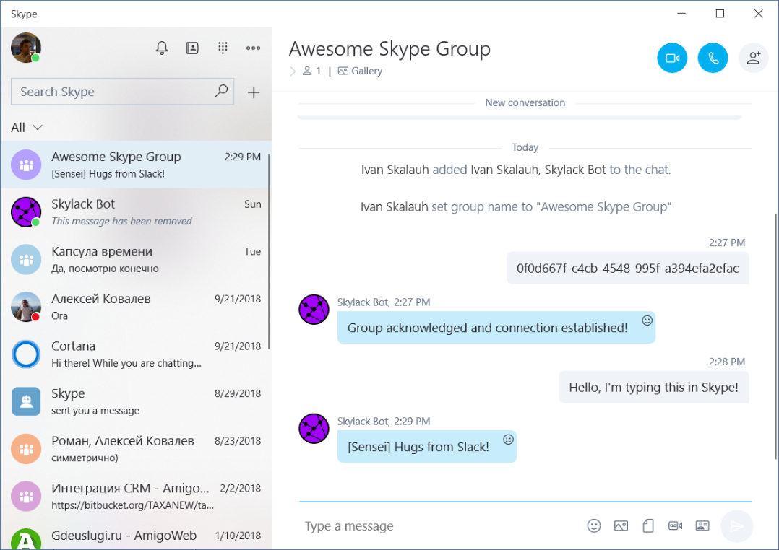Image resolution: width=779 pixels, height=550 pixels.
Task: Maximize the Skype window
Action: [x=720, y=14]
